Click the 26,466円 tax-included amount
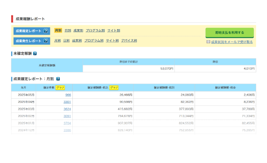 (x=126, y=95)
